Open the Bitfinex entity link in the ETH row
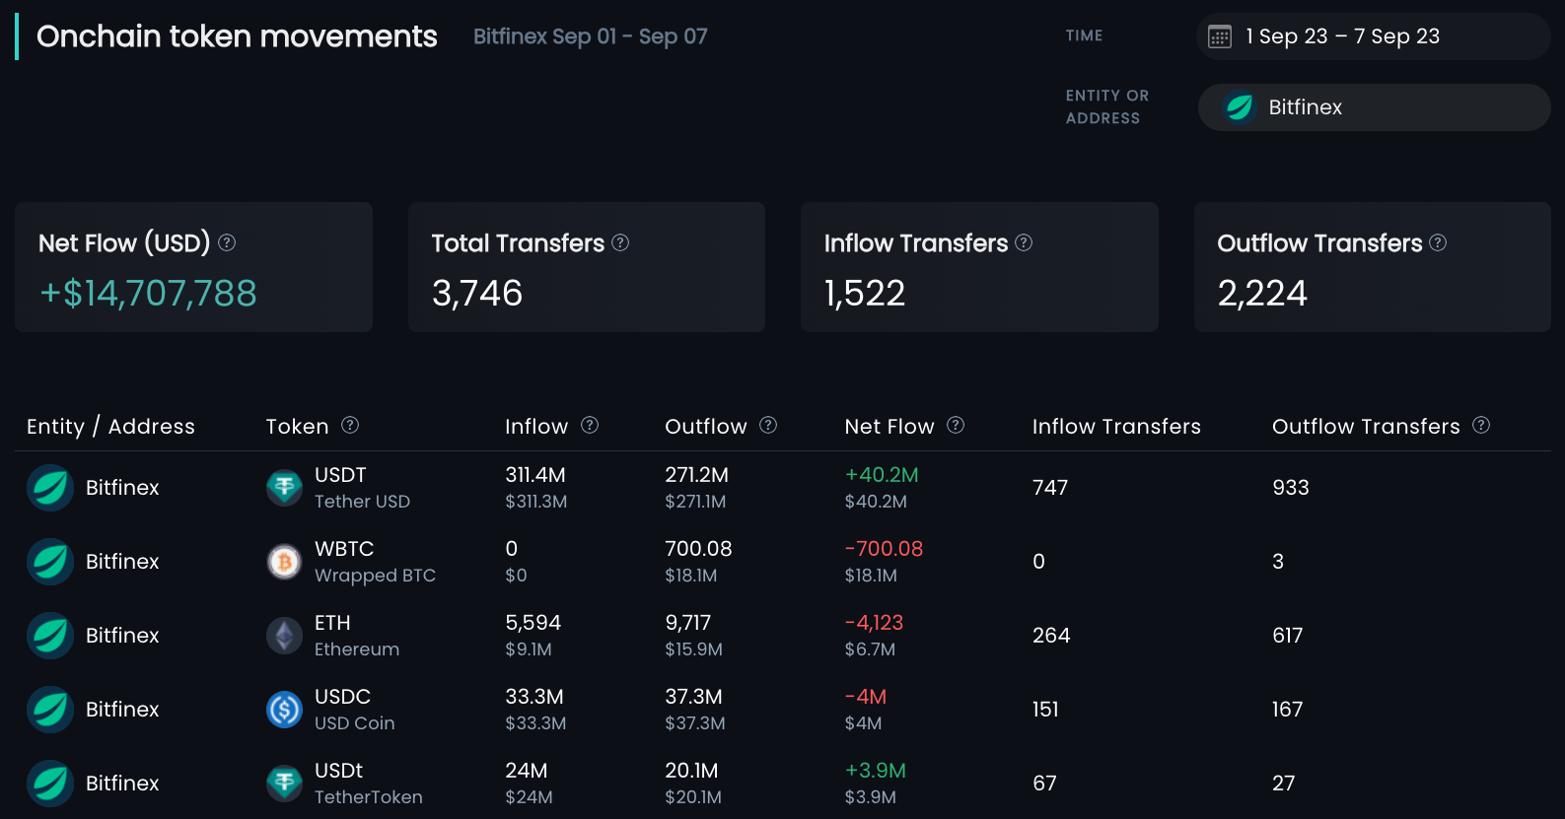 click(122, 636)
